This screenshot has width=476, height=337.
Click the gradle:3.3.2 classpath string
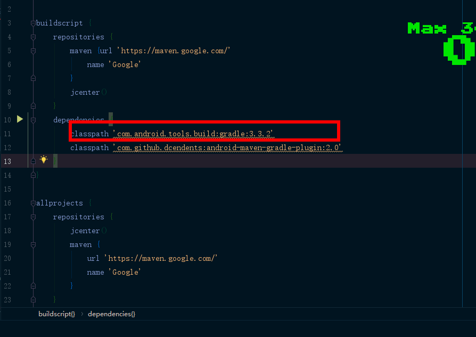click(x=193, y=134)
